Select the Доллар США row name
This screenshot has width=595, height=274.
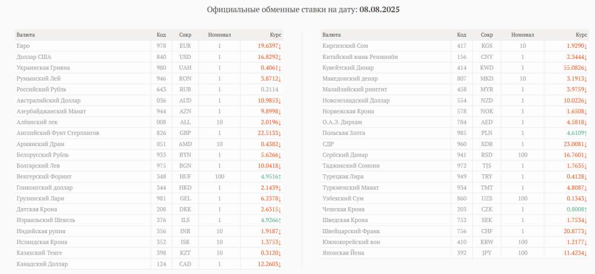[34, 57]
